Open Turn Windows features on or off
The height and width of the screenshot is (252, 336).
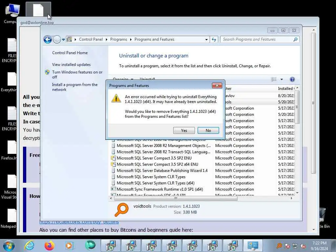(77, 74)
